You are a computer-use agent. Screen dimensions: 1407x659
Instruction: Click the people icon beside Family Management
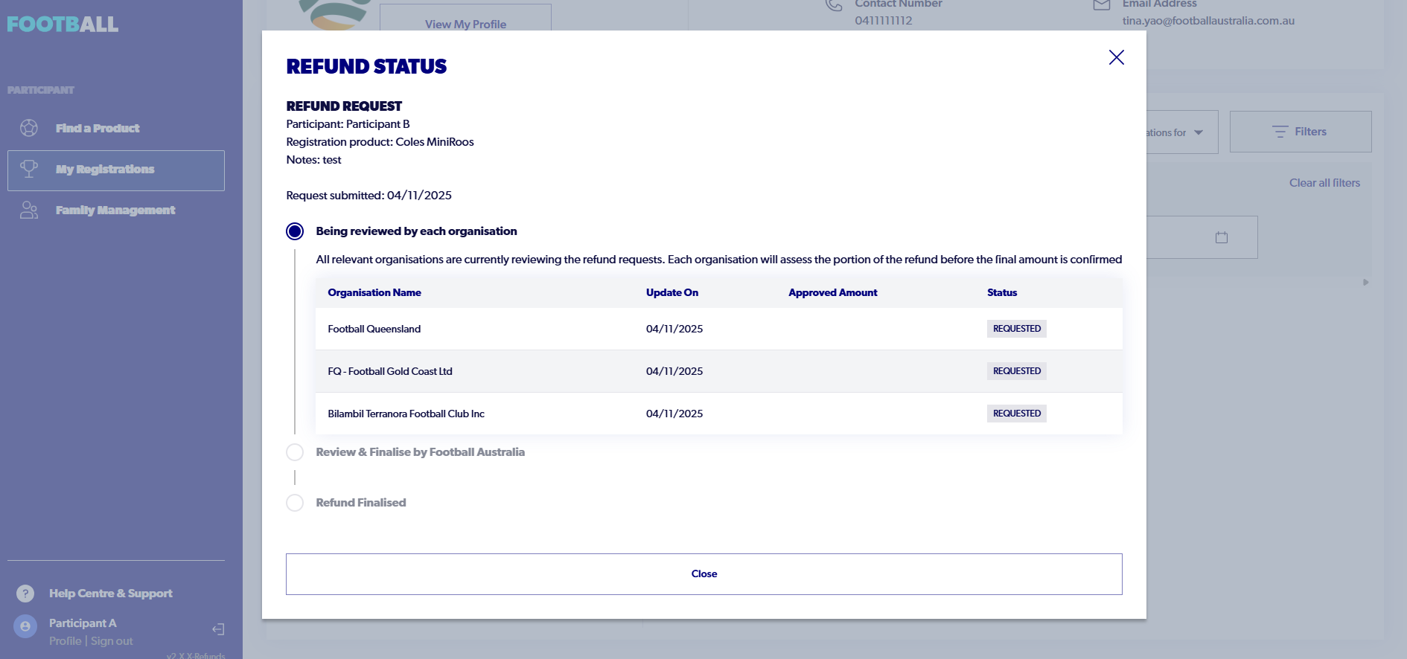[29, 210]
